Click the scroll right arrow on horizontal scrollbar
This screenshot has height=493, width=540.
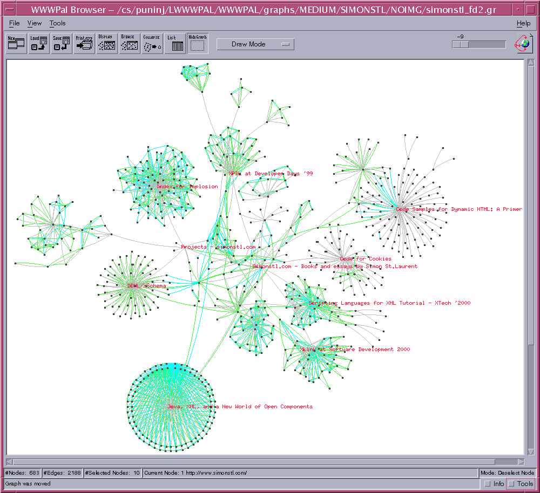522,462
